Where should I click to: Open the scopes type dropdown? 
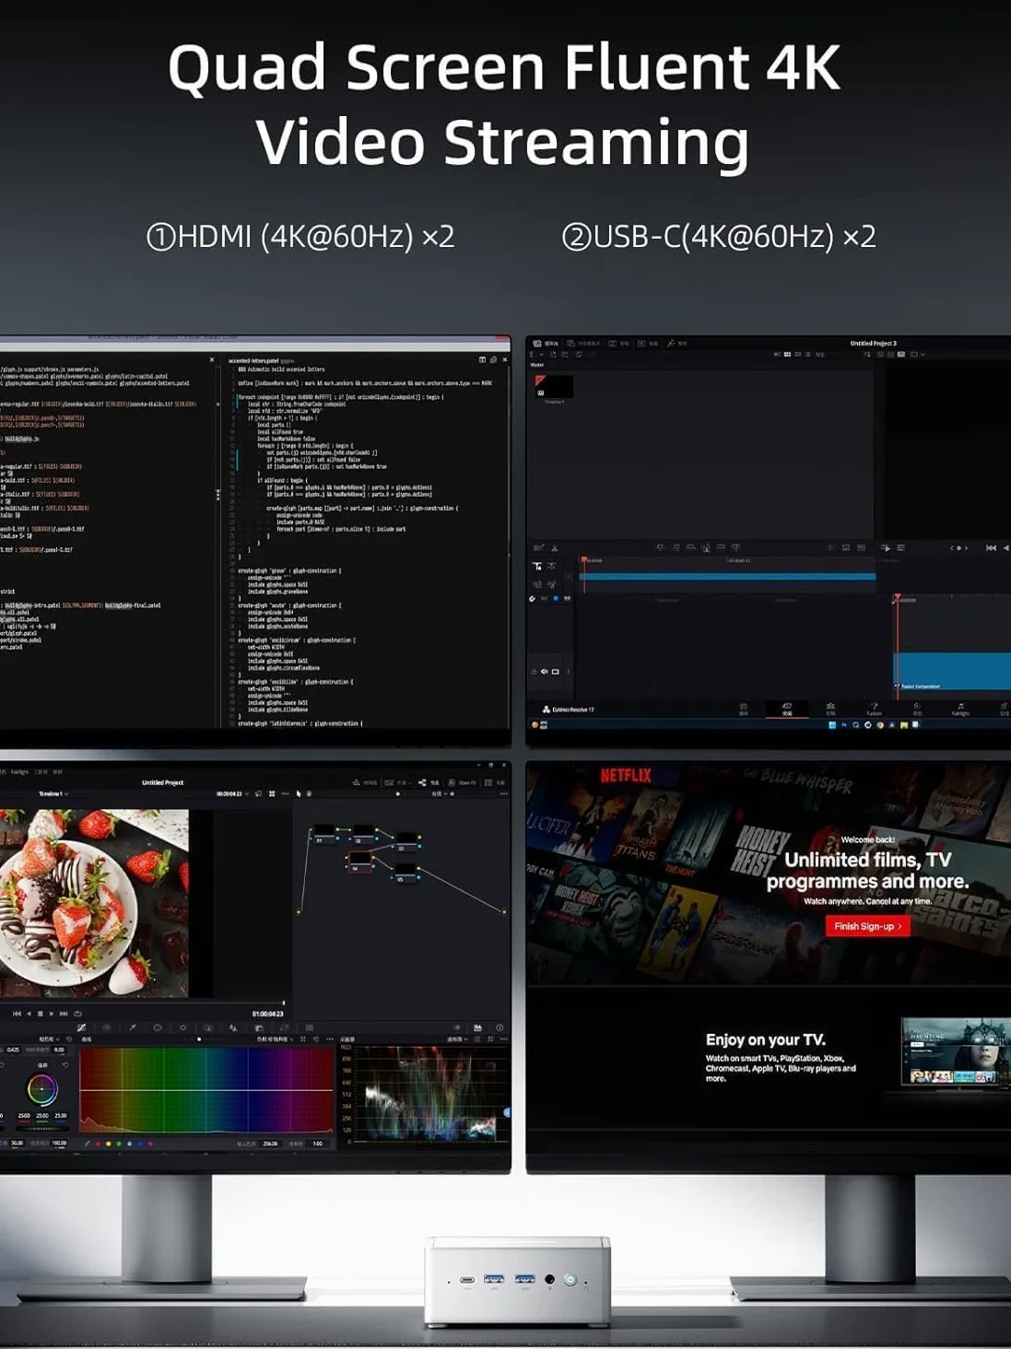pyautogui.click(x=456, y=1039)
